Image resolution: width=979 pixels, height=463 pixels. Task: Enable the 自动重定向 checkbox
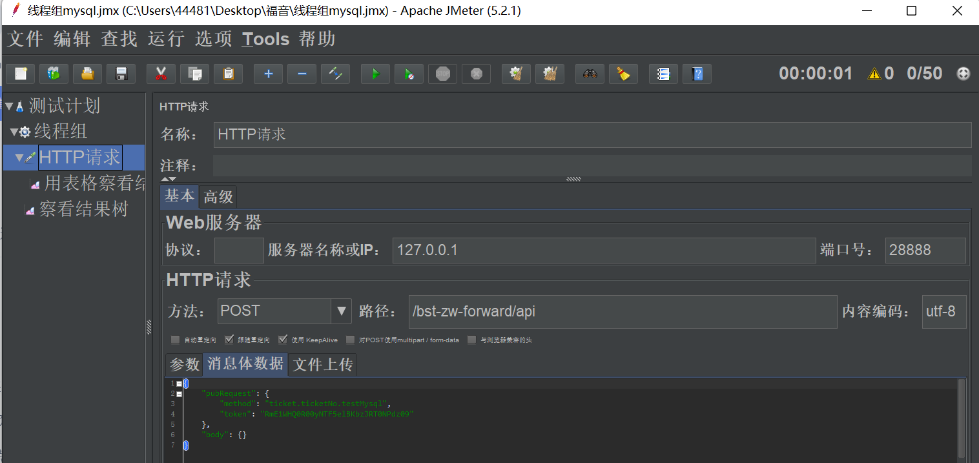[x=175, y=340]
